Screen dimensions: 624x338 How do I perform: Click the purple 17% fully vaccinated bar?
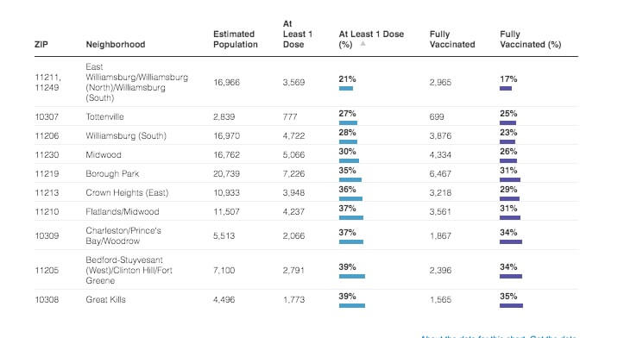(506, 88)
